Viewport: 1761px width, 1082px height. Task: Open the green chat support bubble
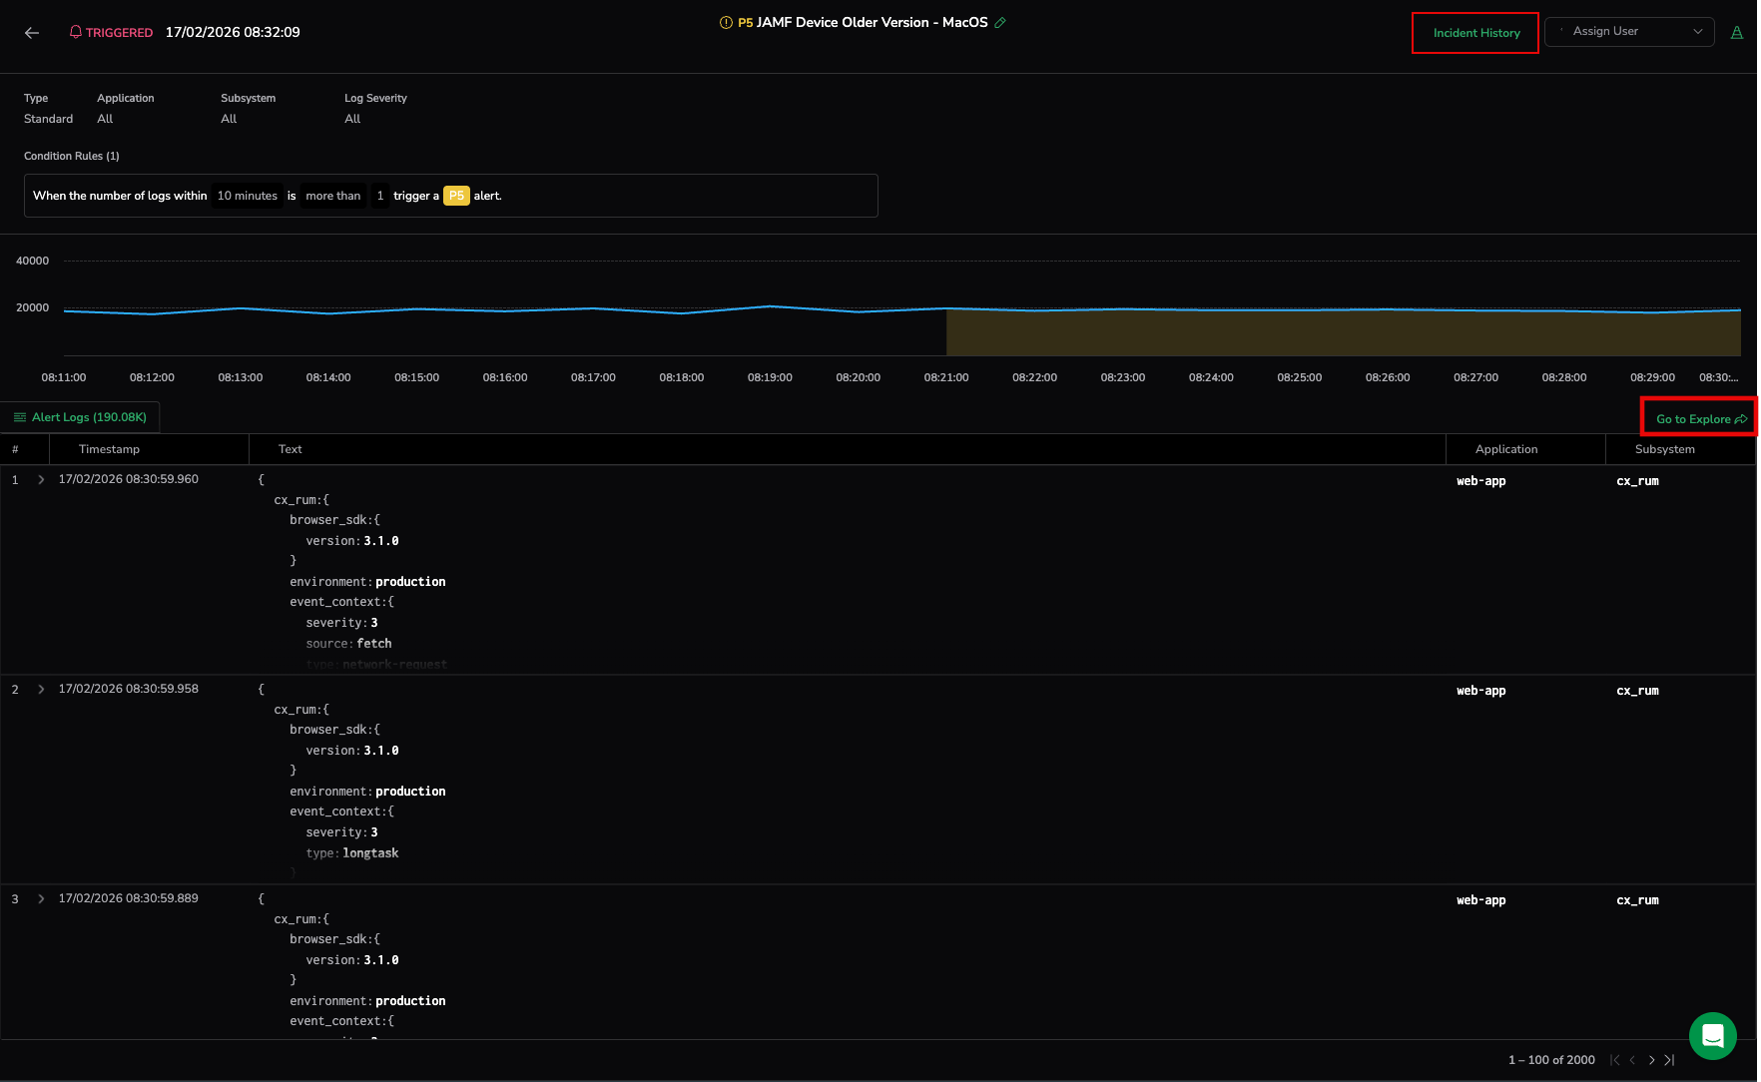(x=1712, y=1036)
